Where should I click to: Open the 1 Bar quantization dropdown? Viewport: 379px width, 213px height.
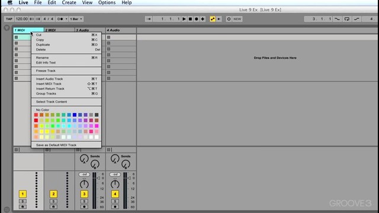[x=76, y=19]
